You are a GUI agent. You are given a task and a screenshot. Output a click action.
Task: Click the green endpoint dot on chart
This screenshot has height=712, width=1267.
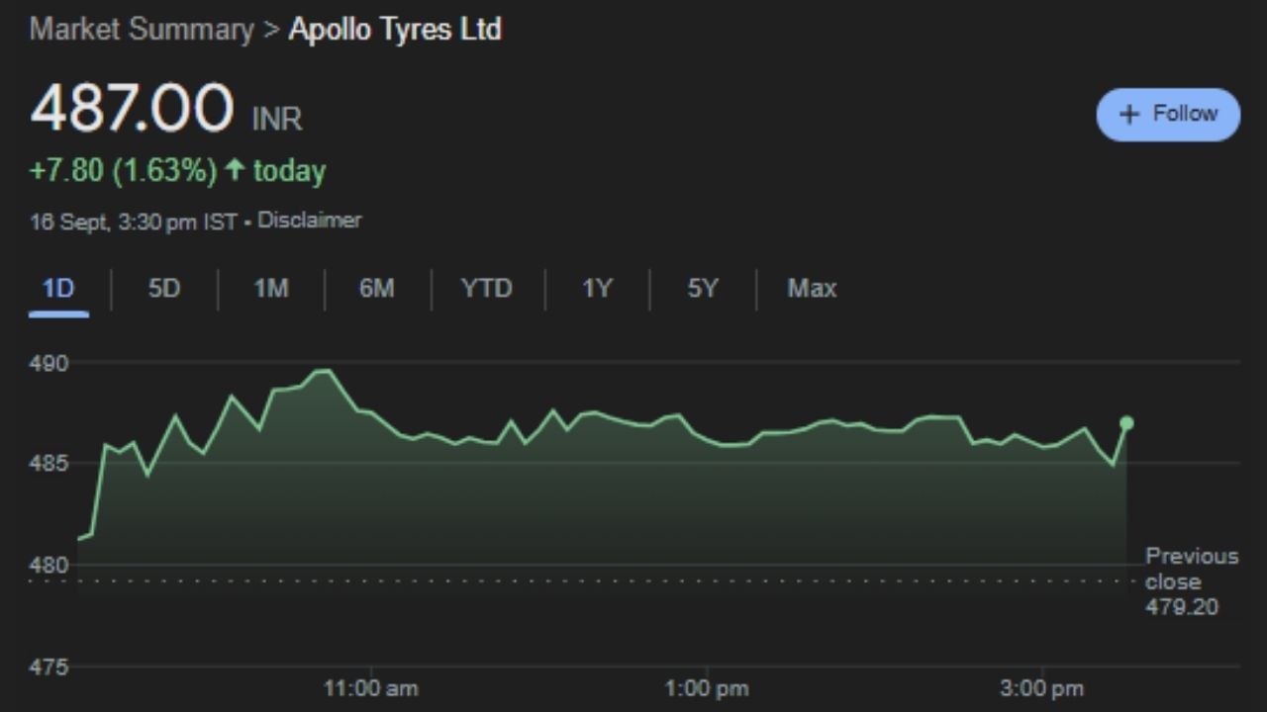click(1126, 423)
